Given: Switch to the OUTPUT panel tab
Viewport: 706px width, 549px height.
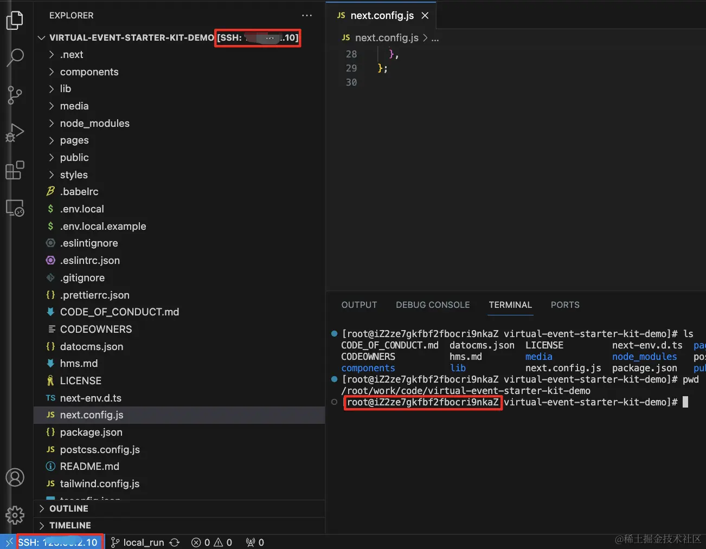Looking at the screenshot, I should (x=359, y=305).
